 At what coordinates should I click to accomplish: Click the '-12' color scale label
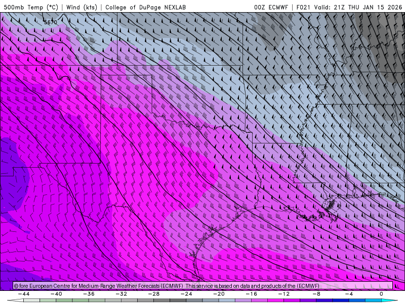coord(284,294)
